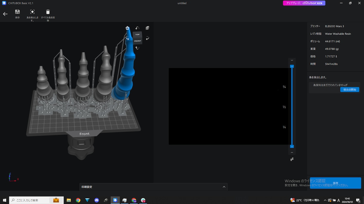Screen dimensions: 364x204
Task: Click the ¼ mark on layer slider
Action: (284, 127)
